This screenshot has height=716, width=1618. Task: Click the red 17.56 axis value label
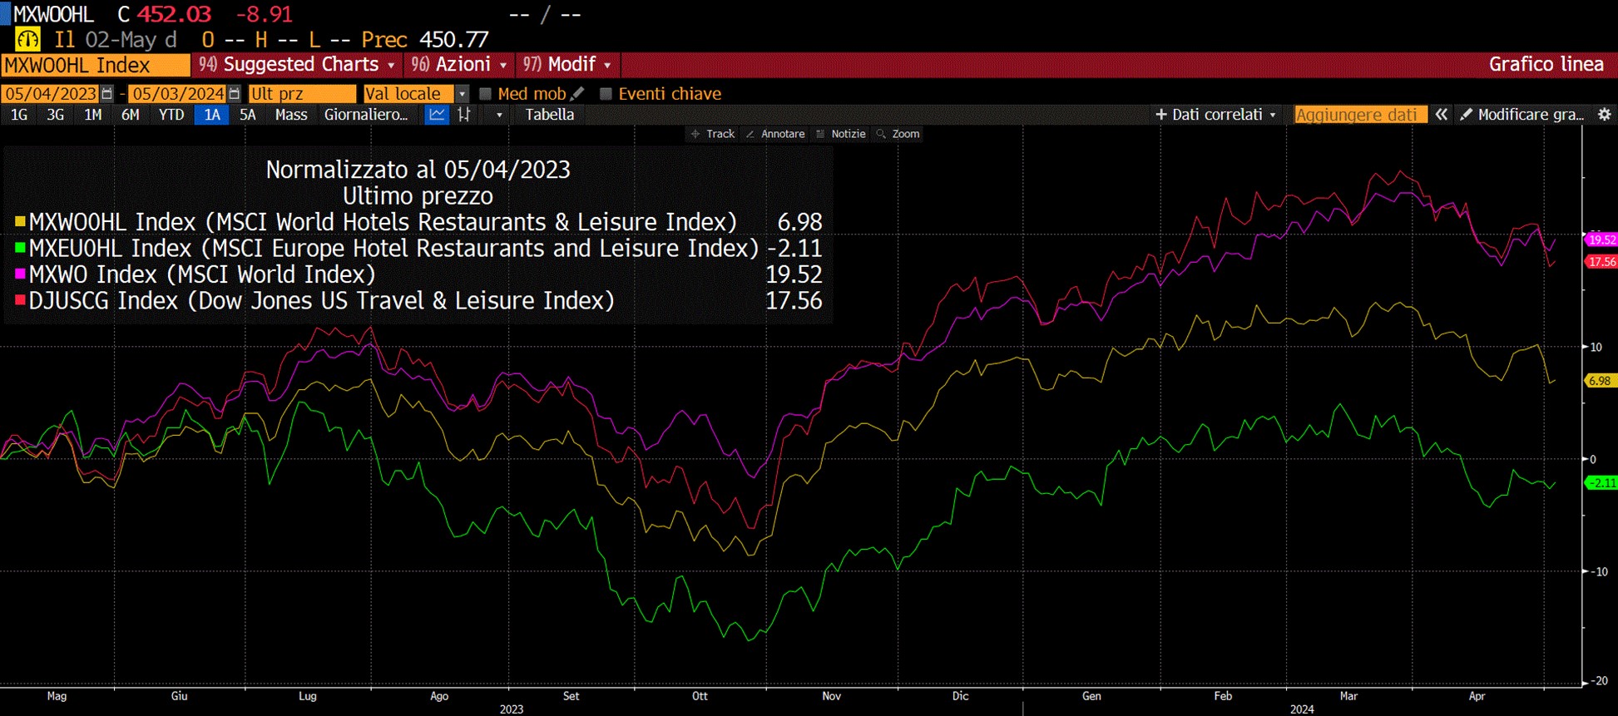tap(1601, 262)
